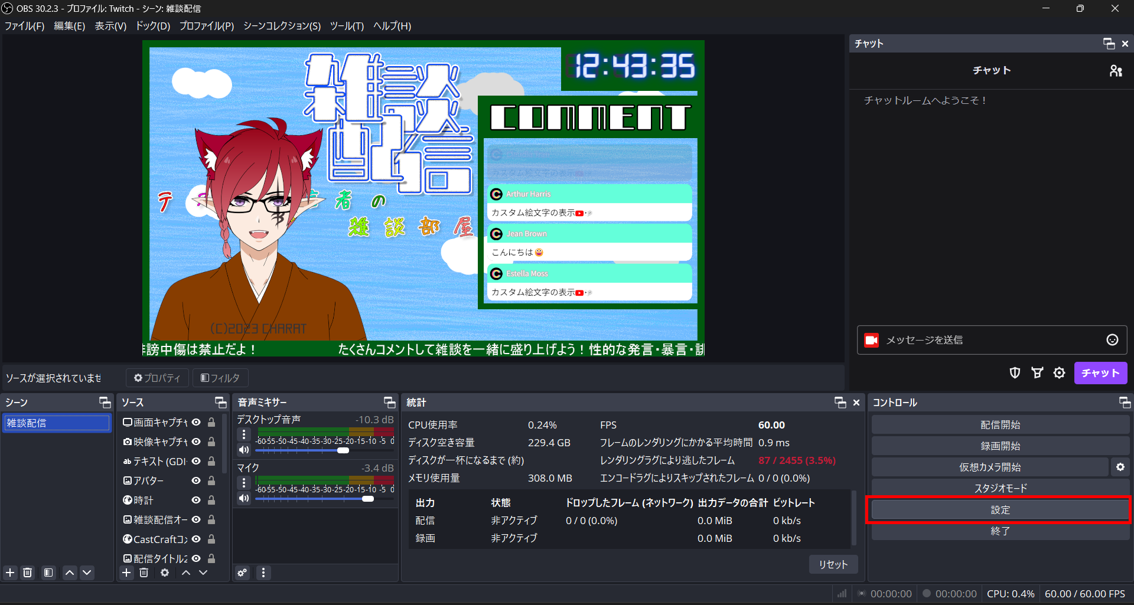Click メッセージを送信 input field
Image resolution: width=1134 pixels, height=605 pixels.
tap(992, 340)
